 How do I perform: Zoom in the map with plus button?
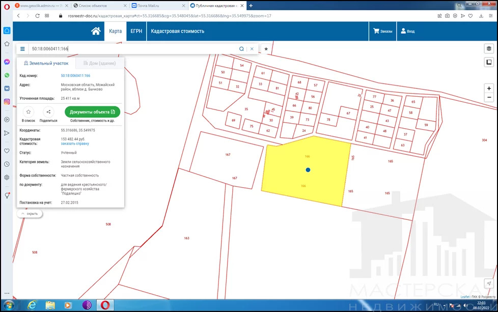[x=489, y=88]
